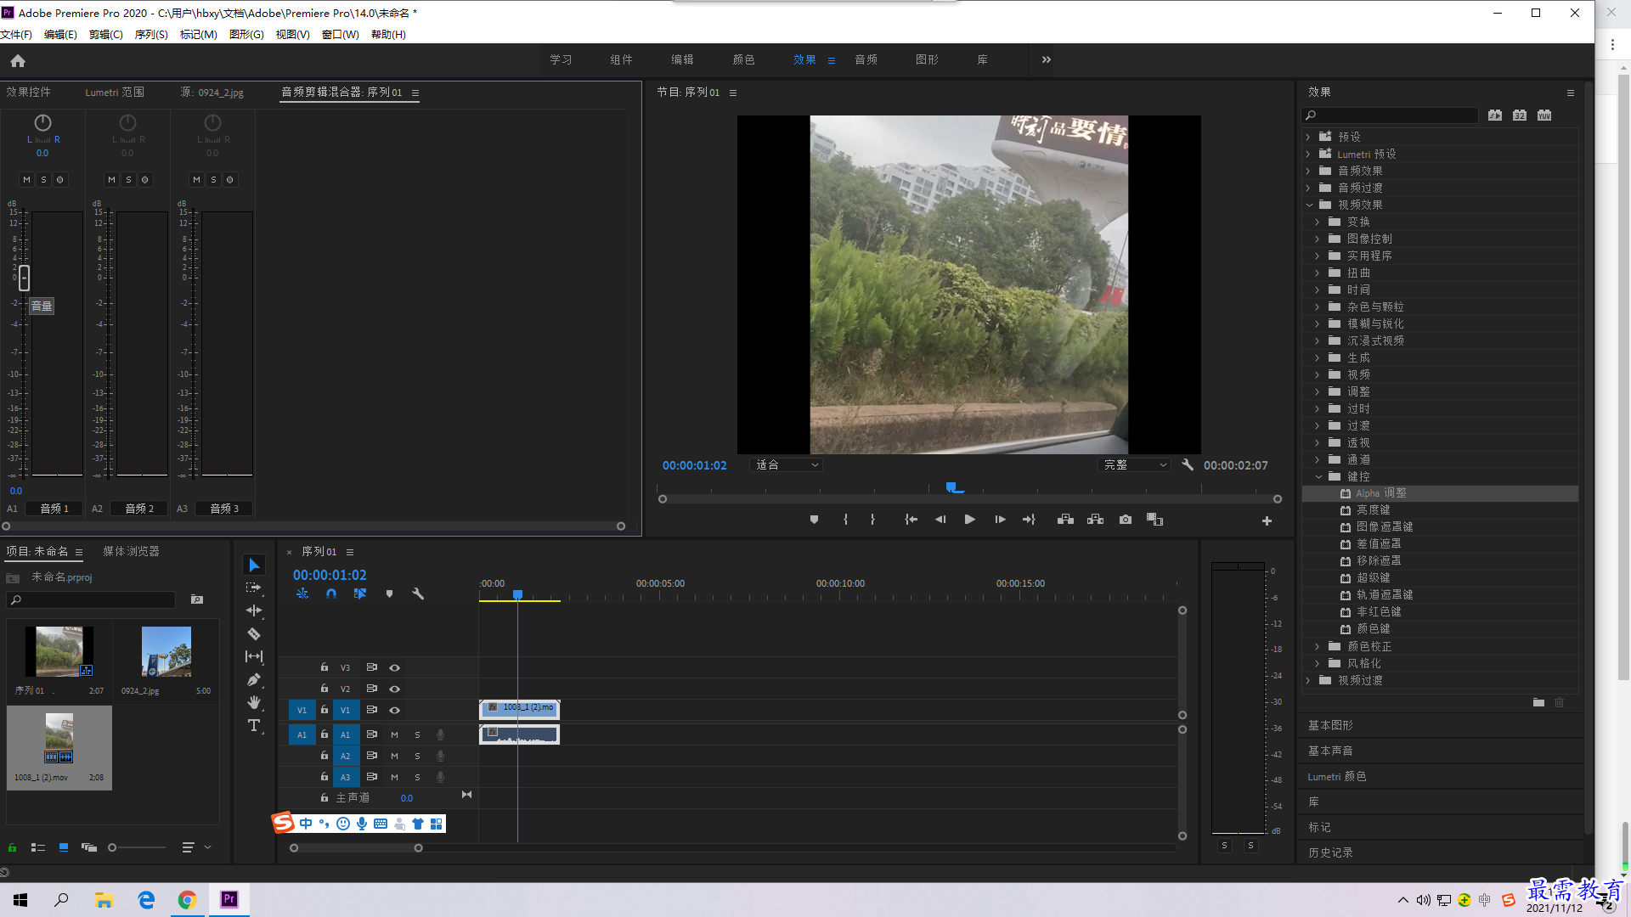Open the 窗口(W) menu
The height and width of the screenshot is (917, 1631).
(340, 35)
